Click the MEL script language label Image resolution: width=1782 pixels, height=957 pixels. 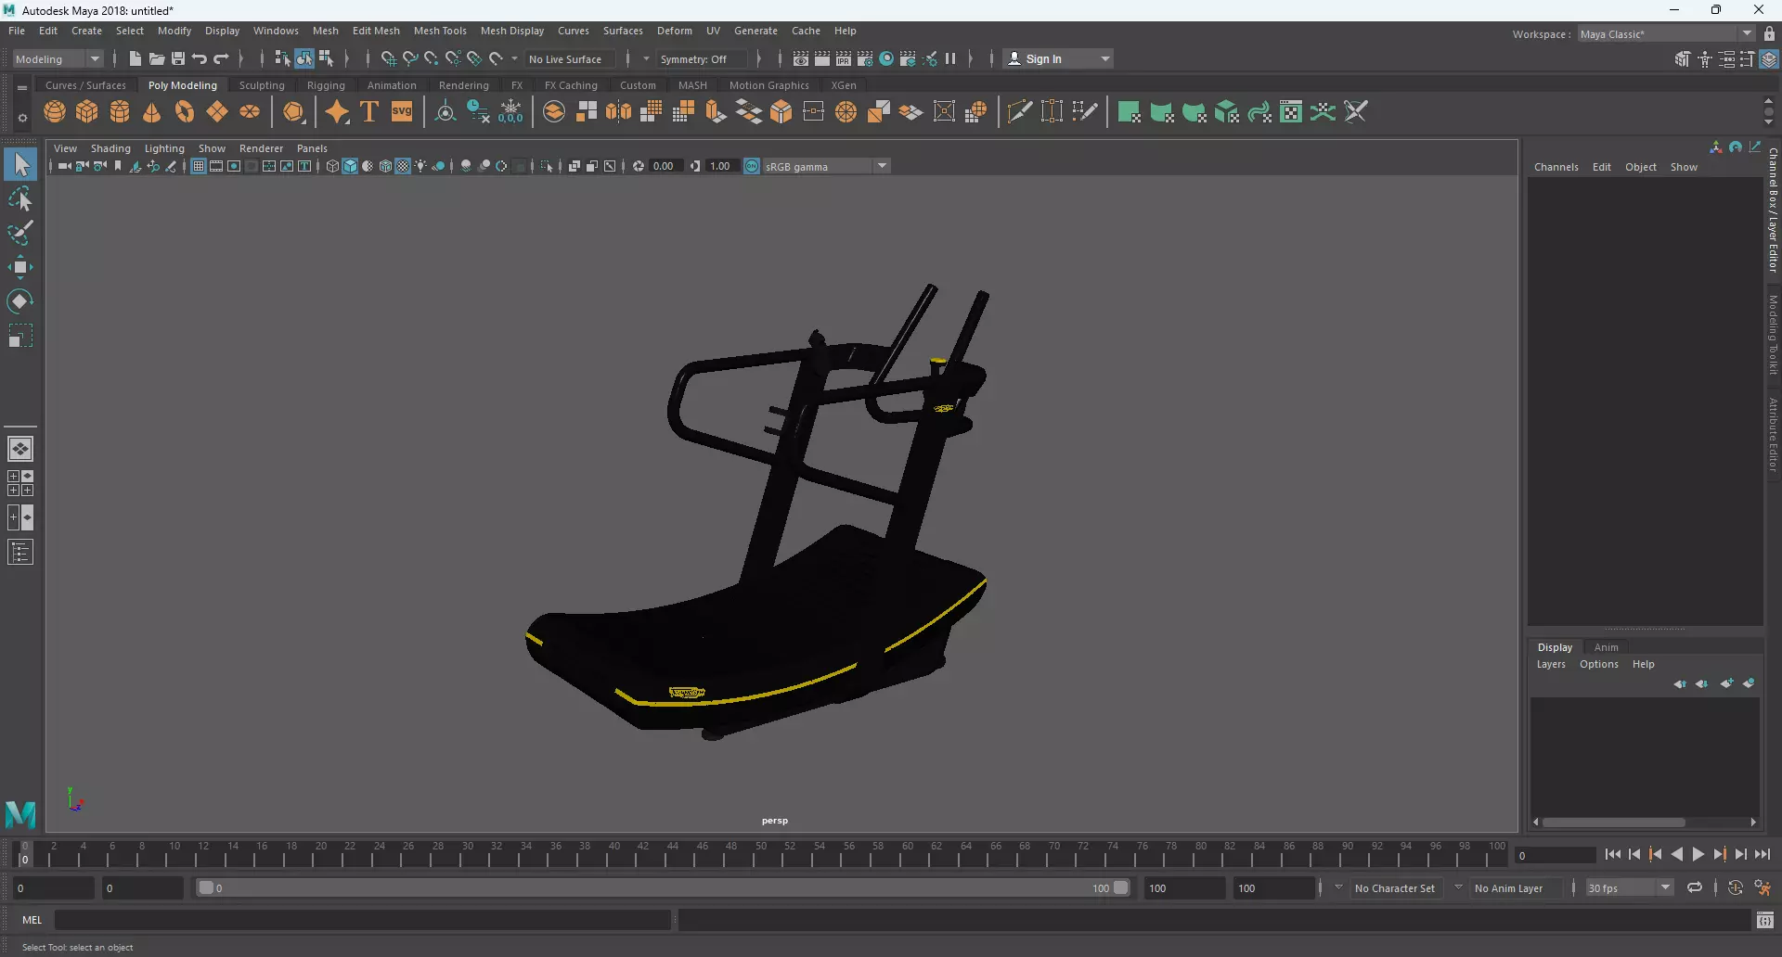click(x=32, y=920)
